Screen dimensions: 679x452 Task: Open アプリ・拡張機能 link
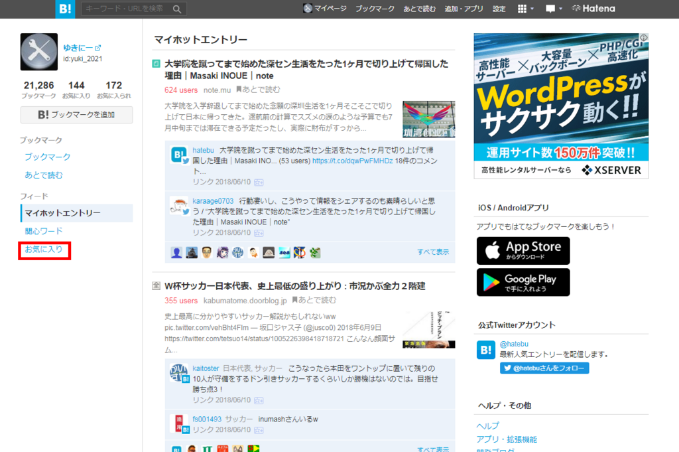507,439
